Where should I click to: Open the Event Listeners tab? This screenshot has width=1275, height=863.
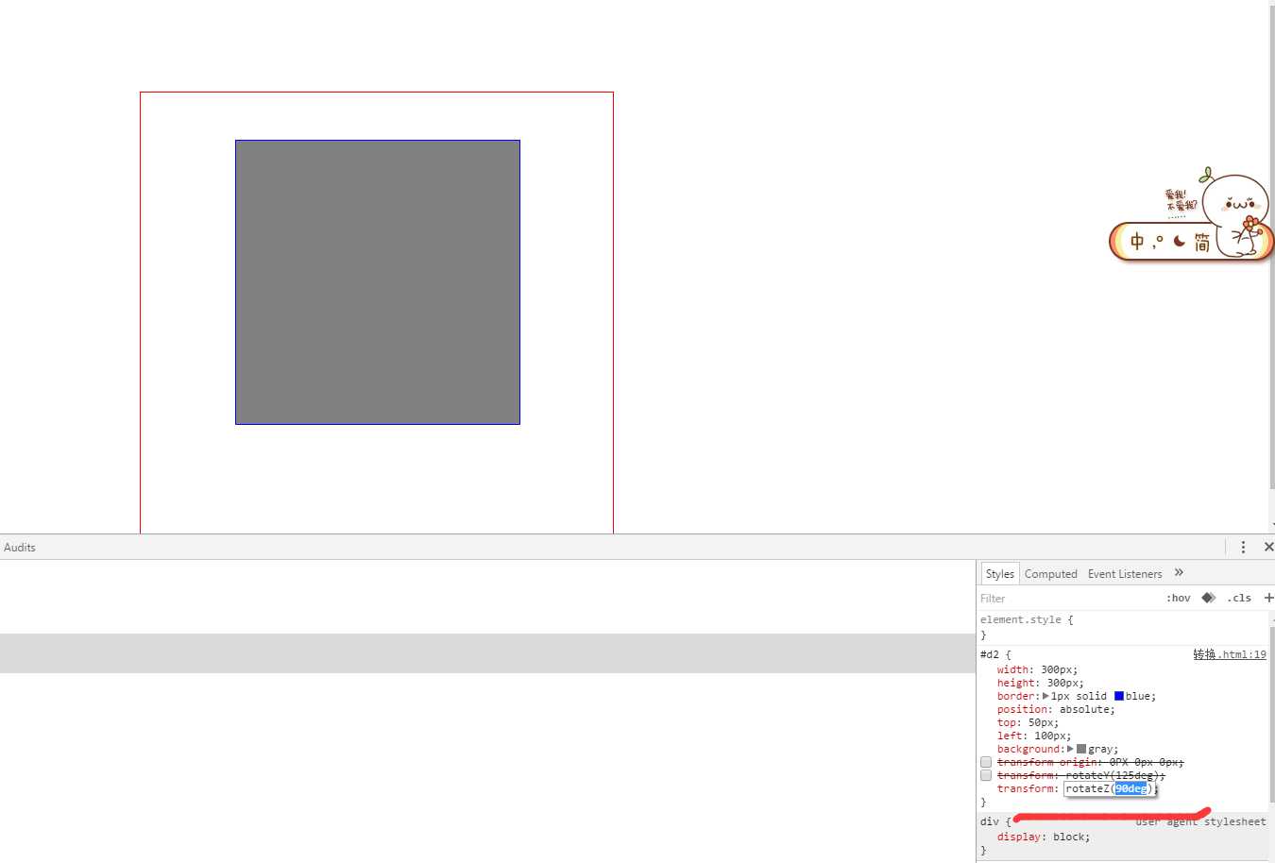[x=1125, y=573]
